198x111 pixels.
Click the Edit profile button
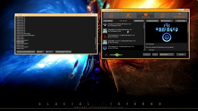pos(155,55)
